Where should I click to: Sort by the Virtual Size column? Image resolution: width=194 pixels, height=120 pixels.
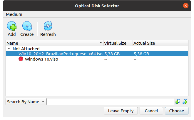click(x=118, y=43)
